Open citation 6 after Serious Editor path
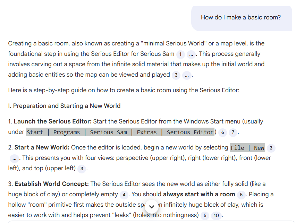 222,132
